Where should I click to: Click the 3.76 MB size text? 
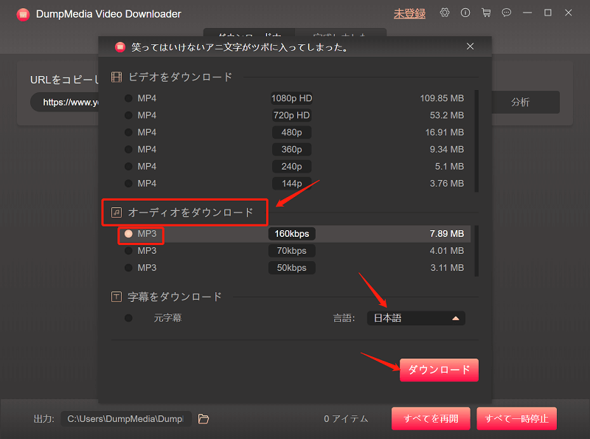coord(447,184)
